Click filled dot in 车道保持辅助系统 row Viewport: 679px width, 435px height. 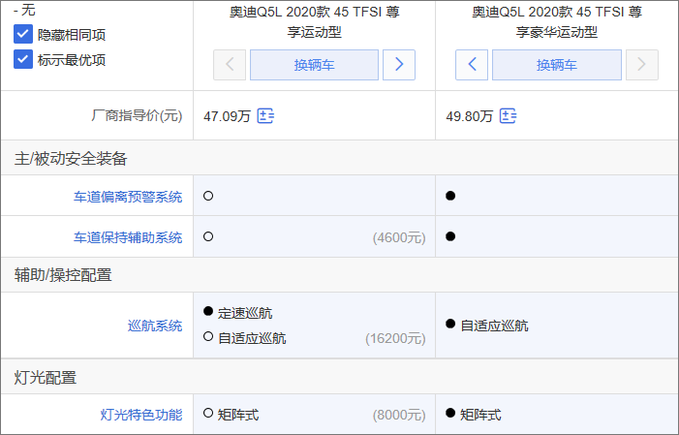click(x=450, y=236)
